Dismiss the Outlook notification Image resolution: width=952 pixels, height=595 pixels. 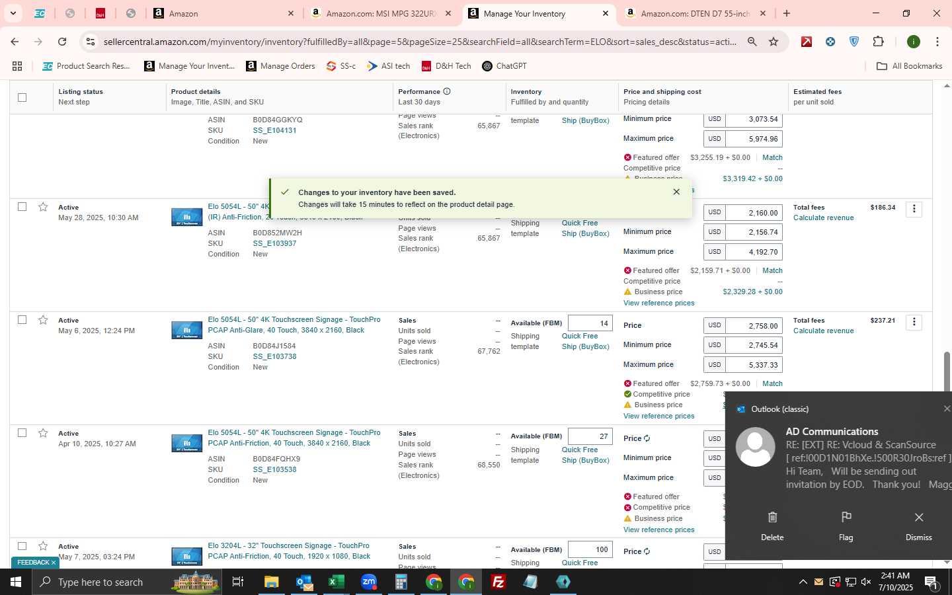point(919,526)
